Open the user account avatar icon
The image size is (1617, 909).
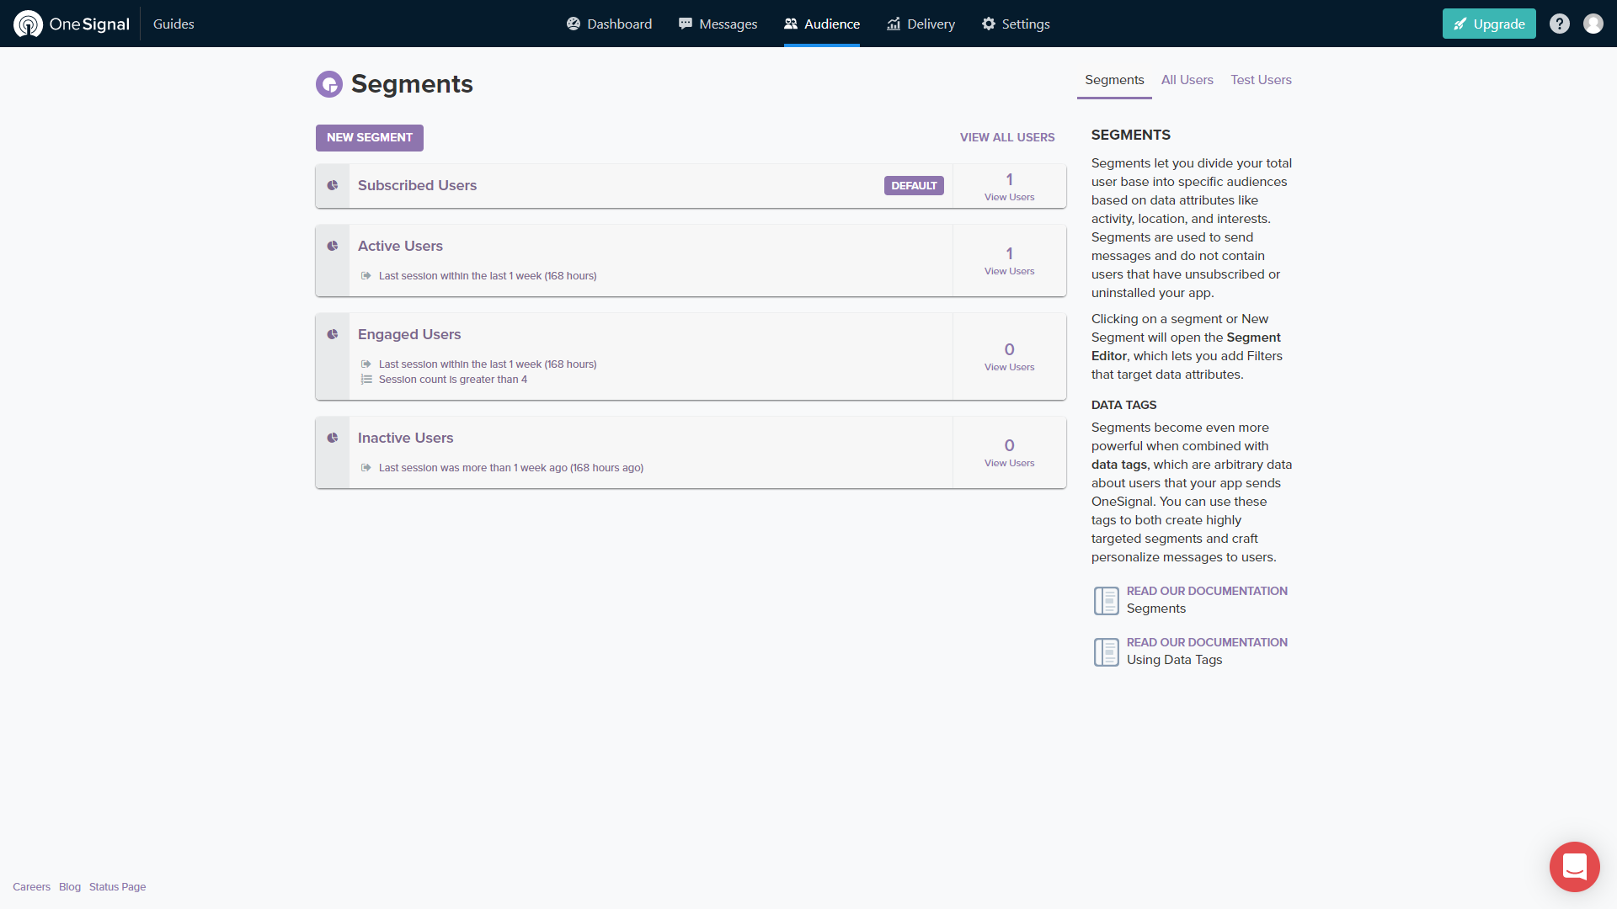1593,24
